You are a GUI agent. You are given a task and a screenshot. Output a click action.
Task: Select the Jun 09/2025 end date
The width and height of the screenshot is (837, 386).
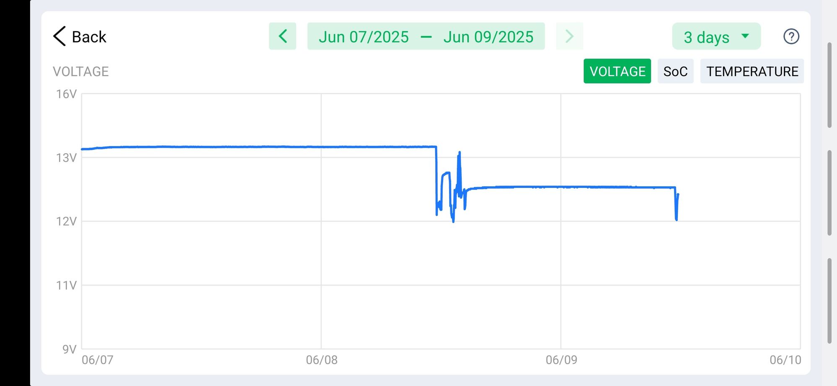pyautogui.click(x=488, y=37)
